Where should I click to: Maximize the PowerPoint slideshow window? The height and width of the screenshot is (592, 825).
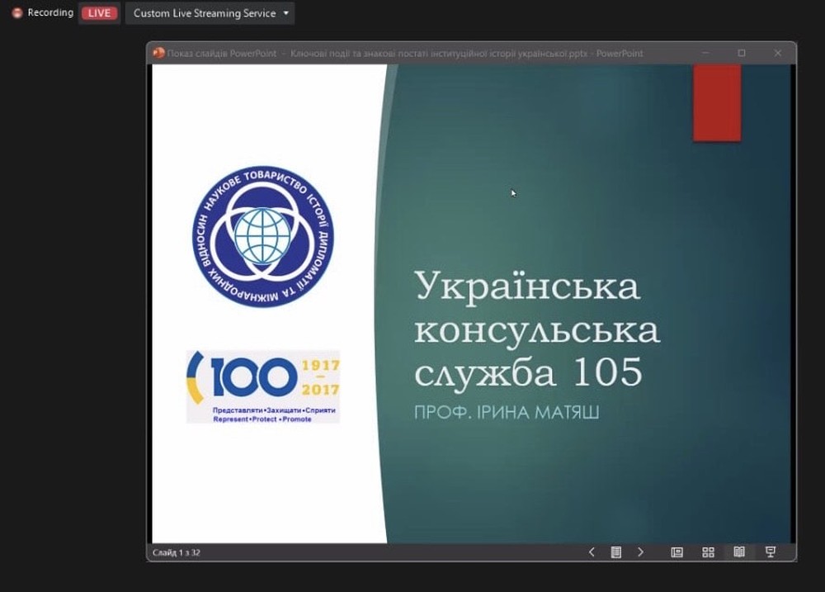click(742, 53)
